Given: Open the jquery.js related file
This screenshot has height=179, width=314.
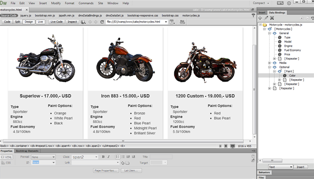Looking at the screenshot, I should pos(26,15).
